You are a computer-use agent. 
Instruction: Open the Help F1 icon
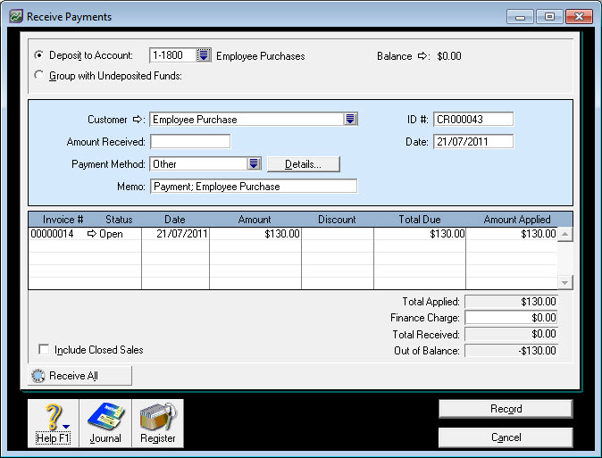tap(53, 422)
